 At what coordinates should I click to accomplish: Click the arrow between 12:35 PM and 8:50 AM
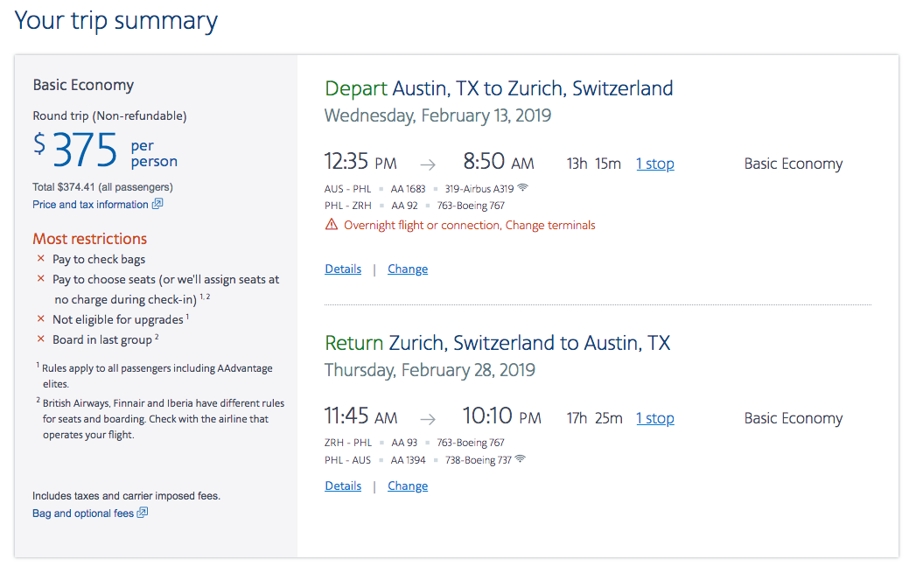click(428, 164)
